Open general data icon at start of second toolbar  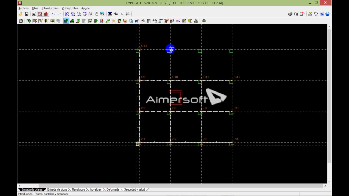[x=21, y=21]
